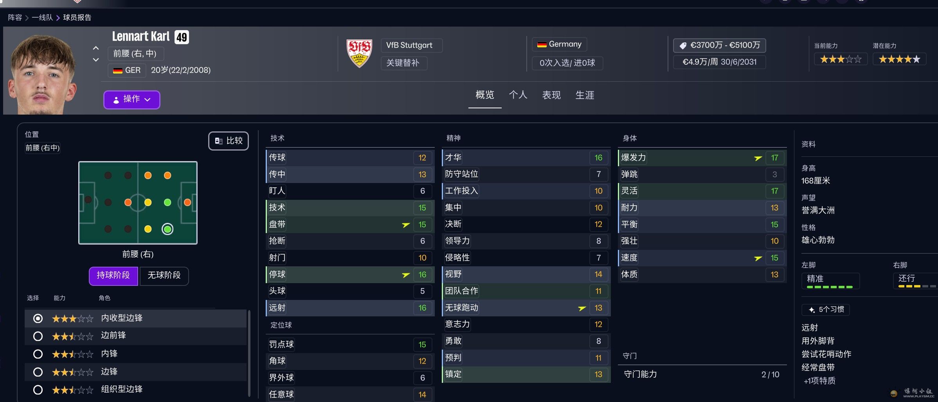938x402 pixels.
Task: Switch to 无球阶段 phase
Action: 164,276
